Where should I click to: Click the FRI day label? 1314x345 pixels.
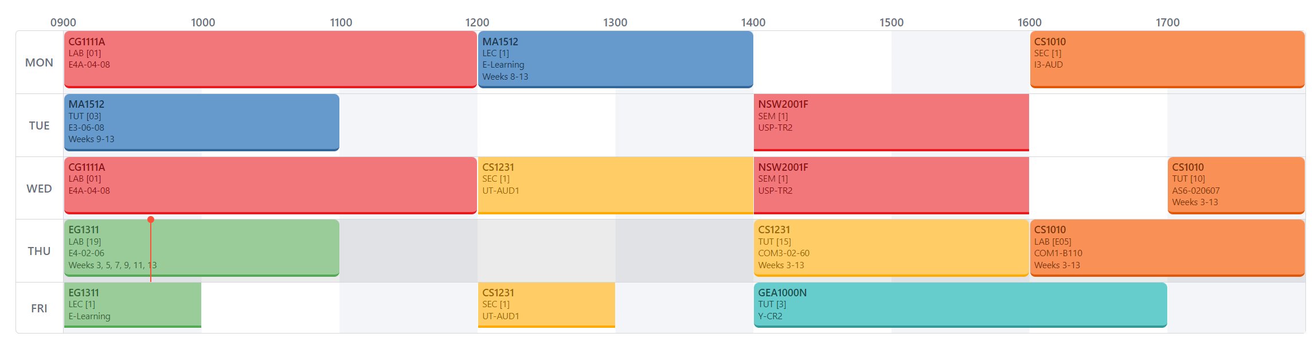pos(39,308)
